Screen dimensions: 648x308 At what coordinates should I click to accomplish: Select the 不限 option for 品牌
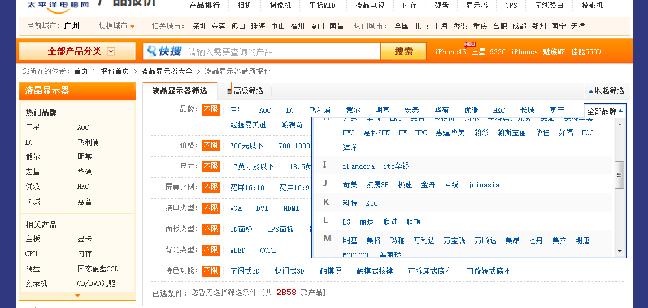coord(211,109)
